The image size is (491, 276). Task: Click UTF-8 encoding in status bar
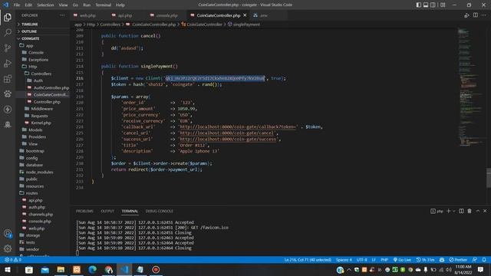coord(361,260)
